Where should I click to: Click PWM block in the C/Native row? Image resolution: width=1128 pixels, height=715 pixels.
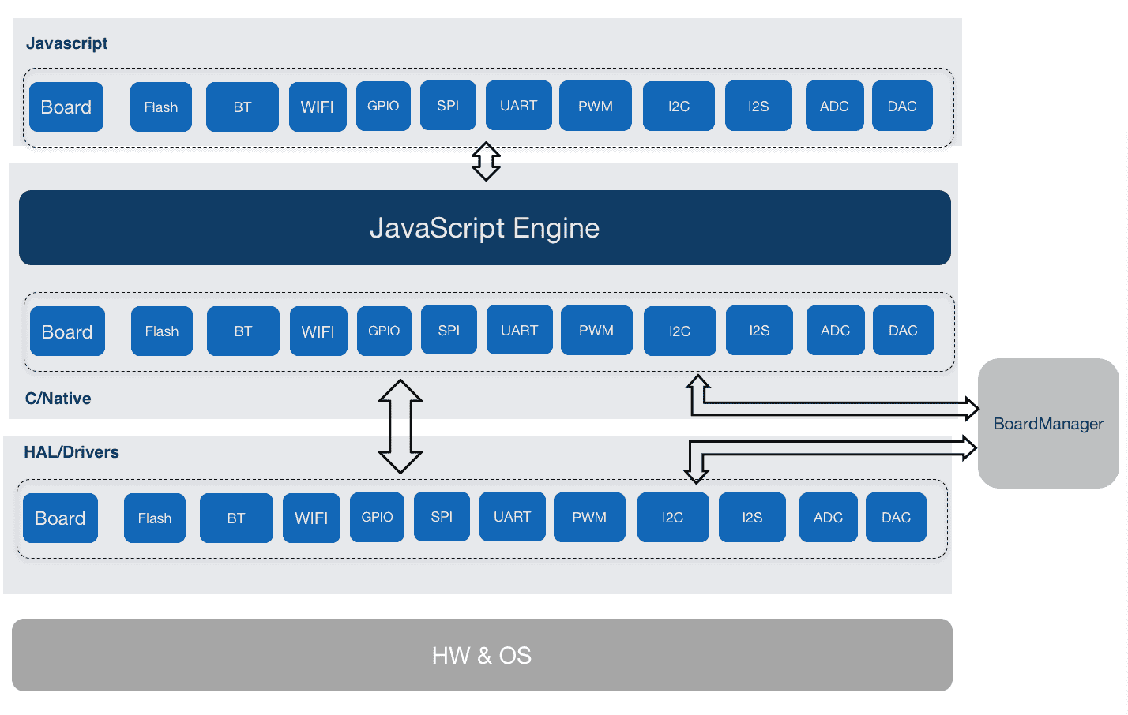click(x=596, y=331)
